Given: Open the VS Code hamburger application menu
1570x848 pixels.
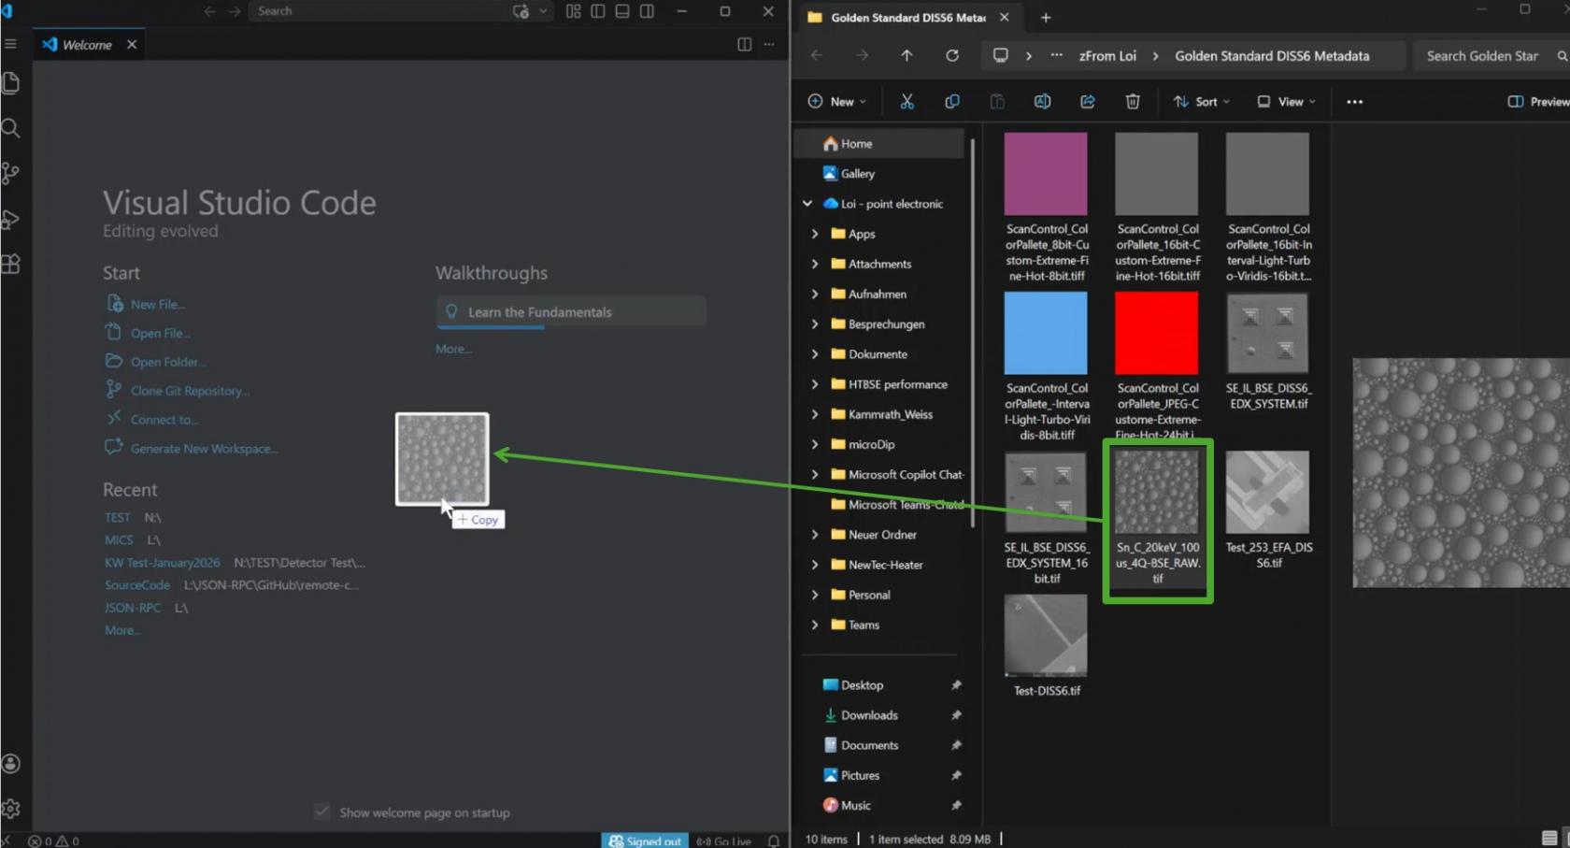Looking at the screenshot, I should tap(10, 44).
